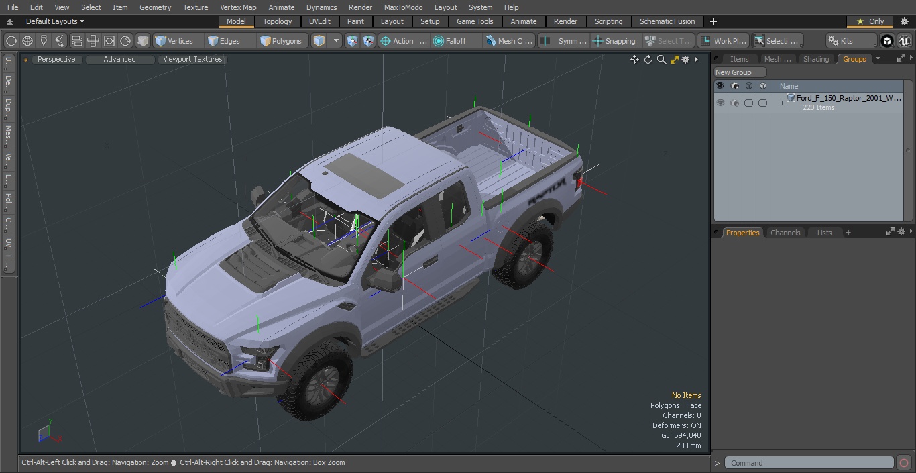This screenshot has height=473, width=916.
Task: Open Properties panel settings gear
Action: click(x=901, y=231)
